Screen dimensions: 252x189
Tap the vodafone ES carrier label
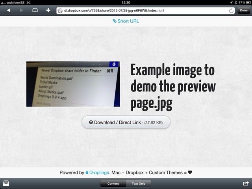(15, 3)
